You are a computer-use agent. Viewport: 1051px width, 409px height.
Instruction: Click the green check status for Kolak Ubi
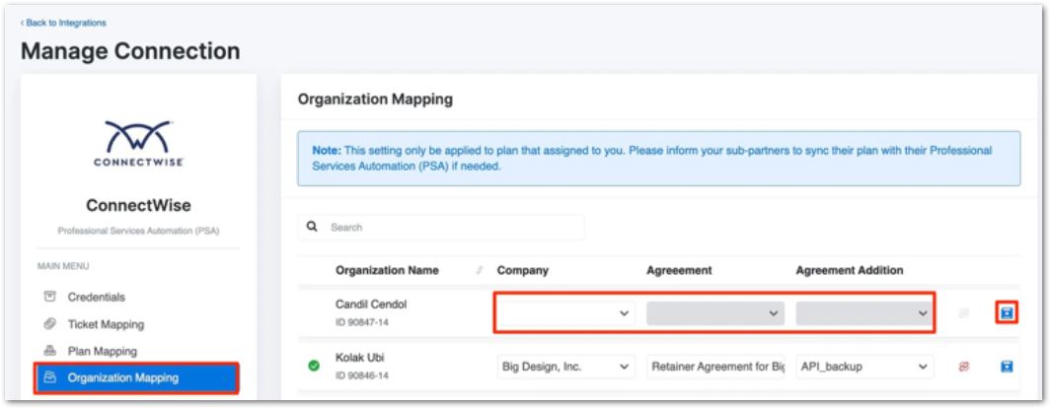click(314, 367)
